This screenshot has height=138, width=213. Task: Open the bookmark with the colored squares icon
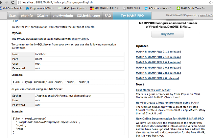click(104, 8)
